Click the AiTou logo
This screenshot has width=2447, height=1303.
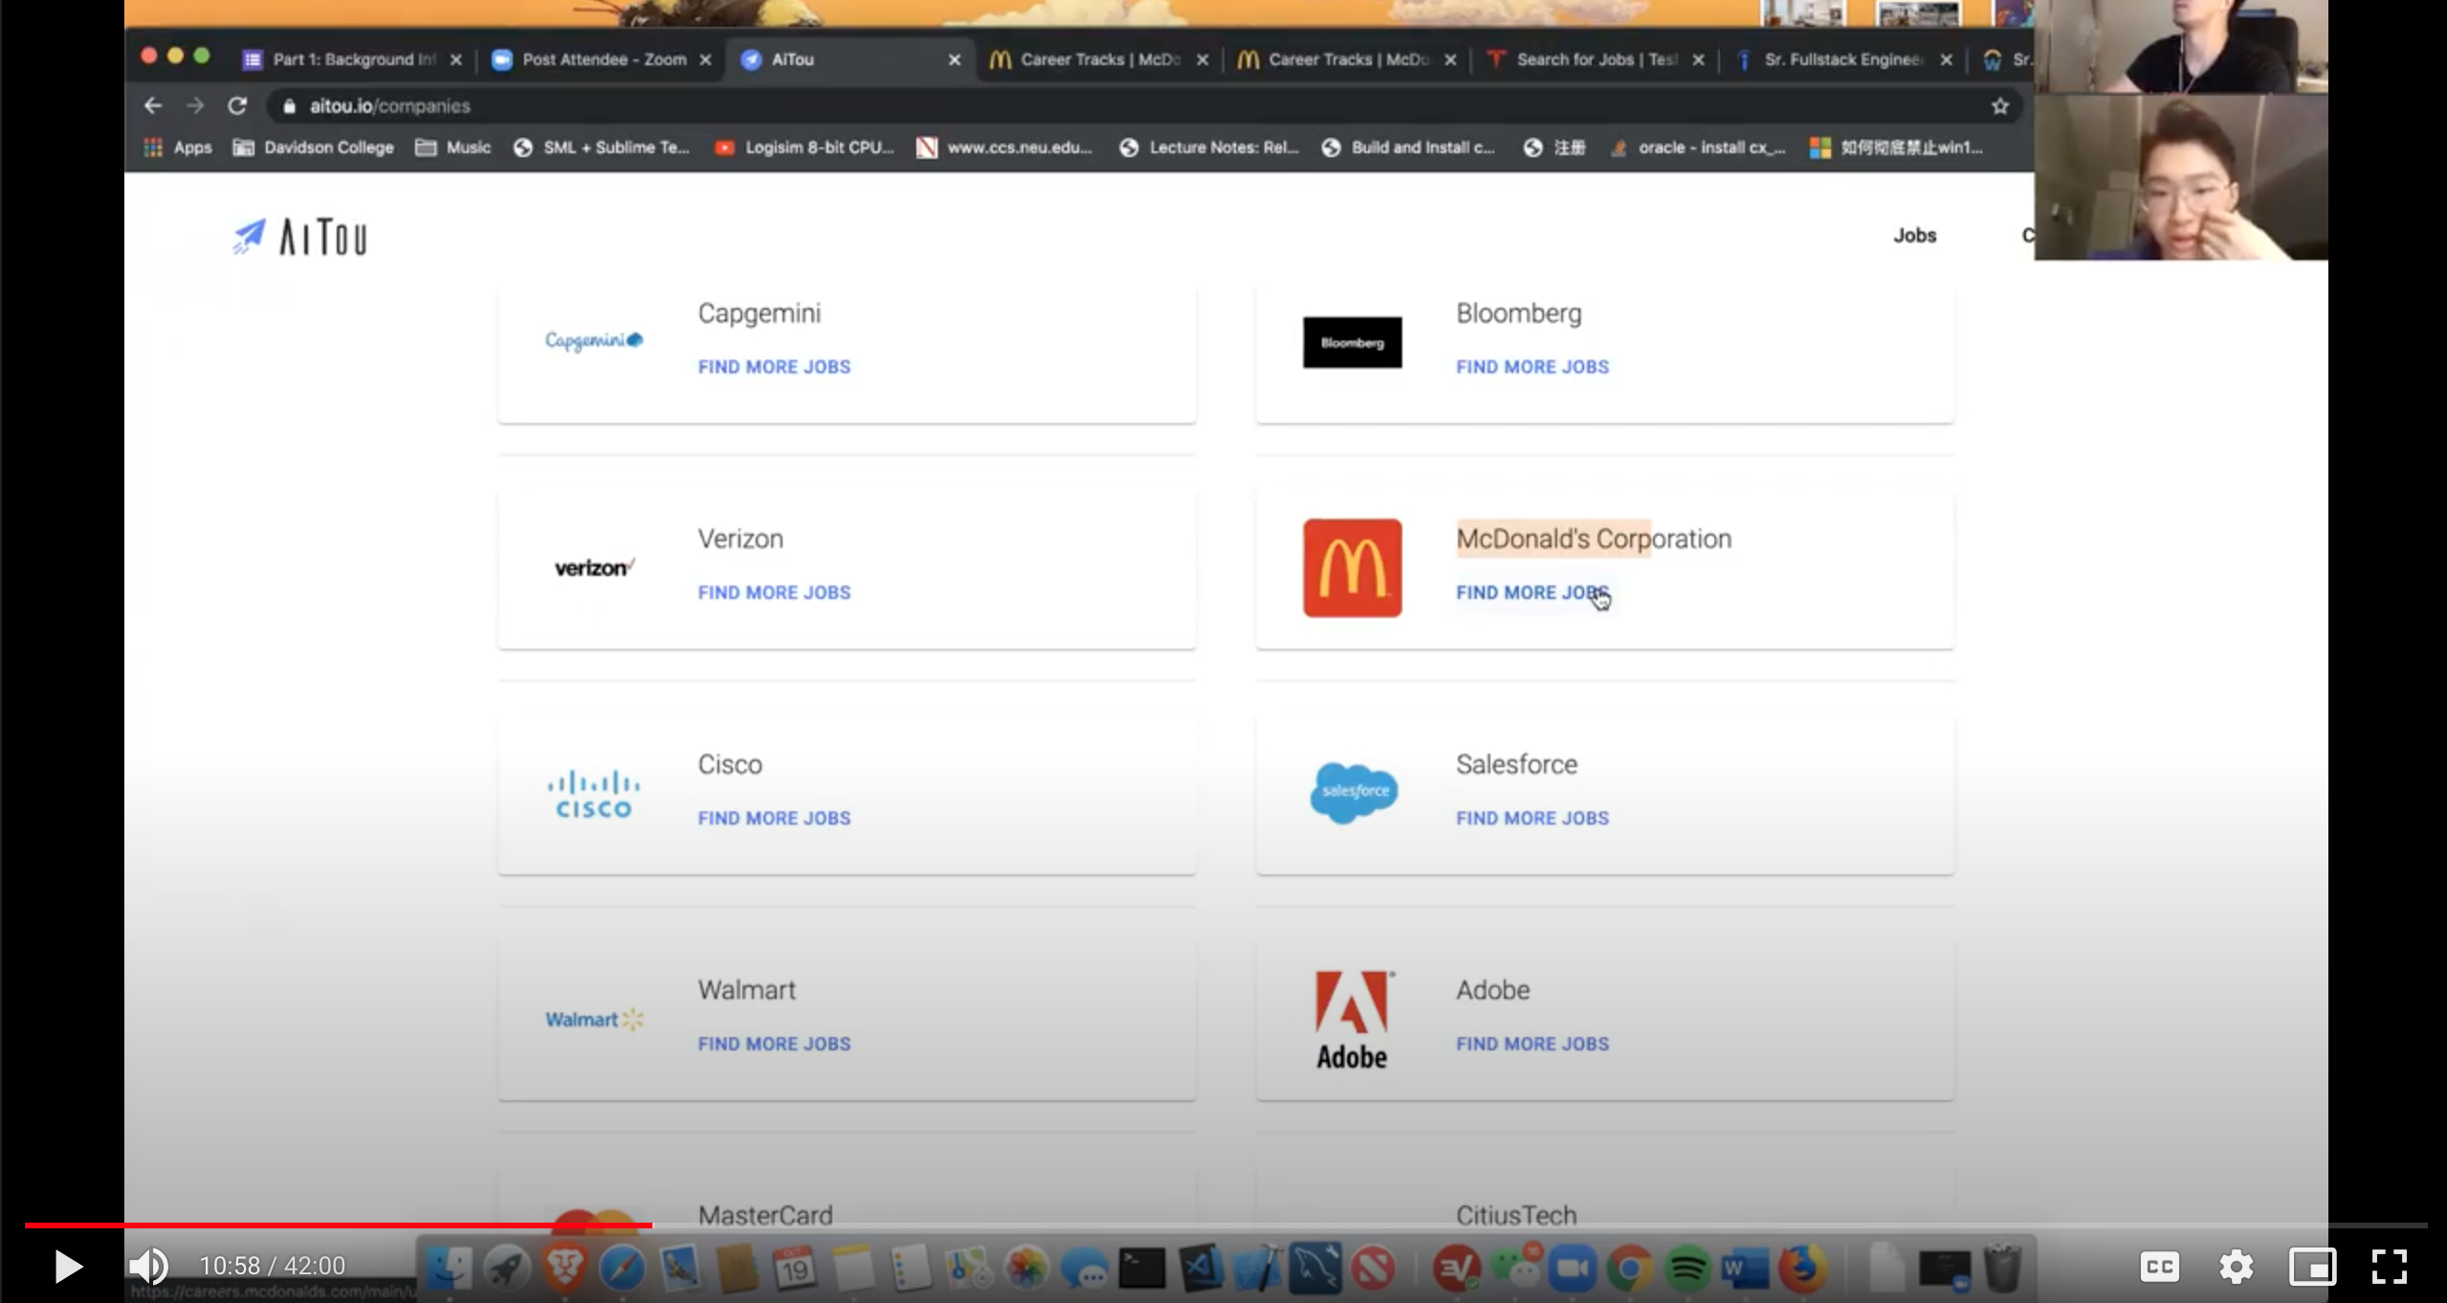[299, 237]
